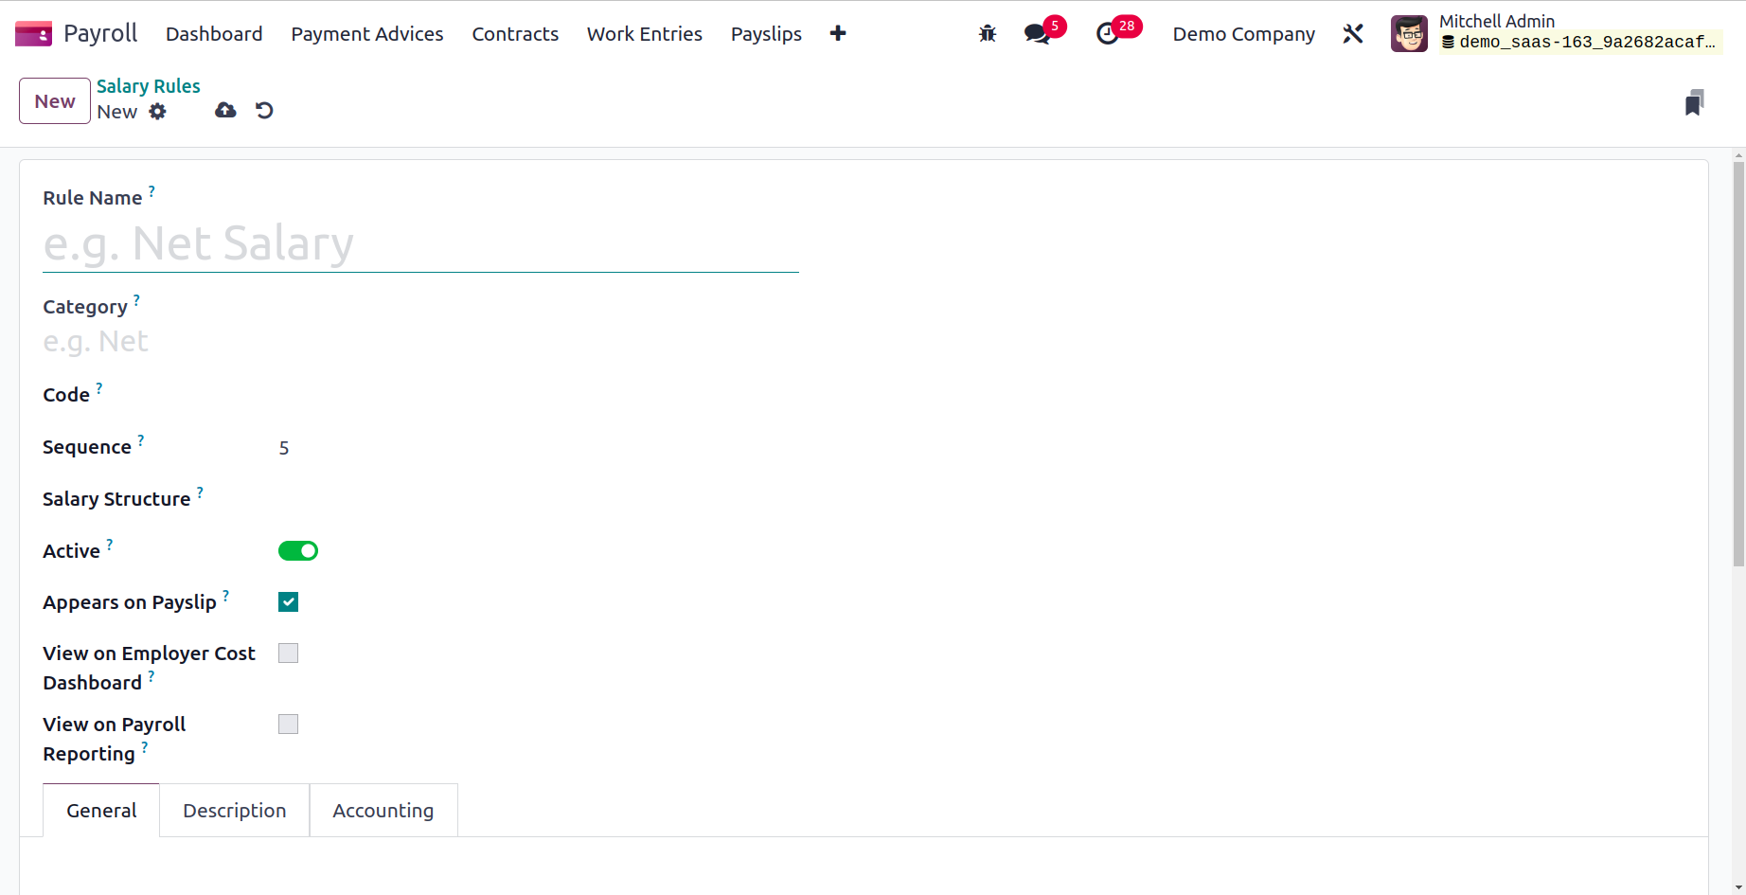Open the Salary Structure dropdown field
The width and height of the screenshot is (1746, 895).
[539, 499]
